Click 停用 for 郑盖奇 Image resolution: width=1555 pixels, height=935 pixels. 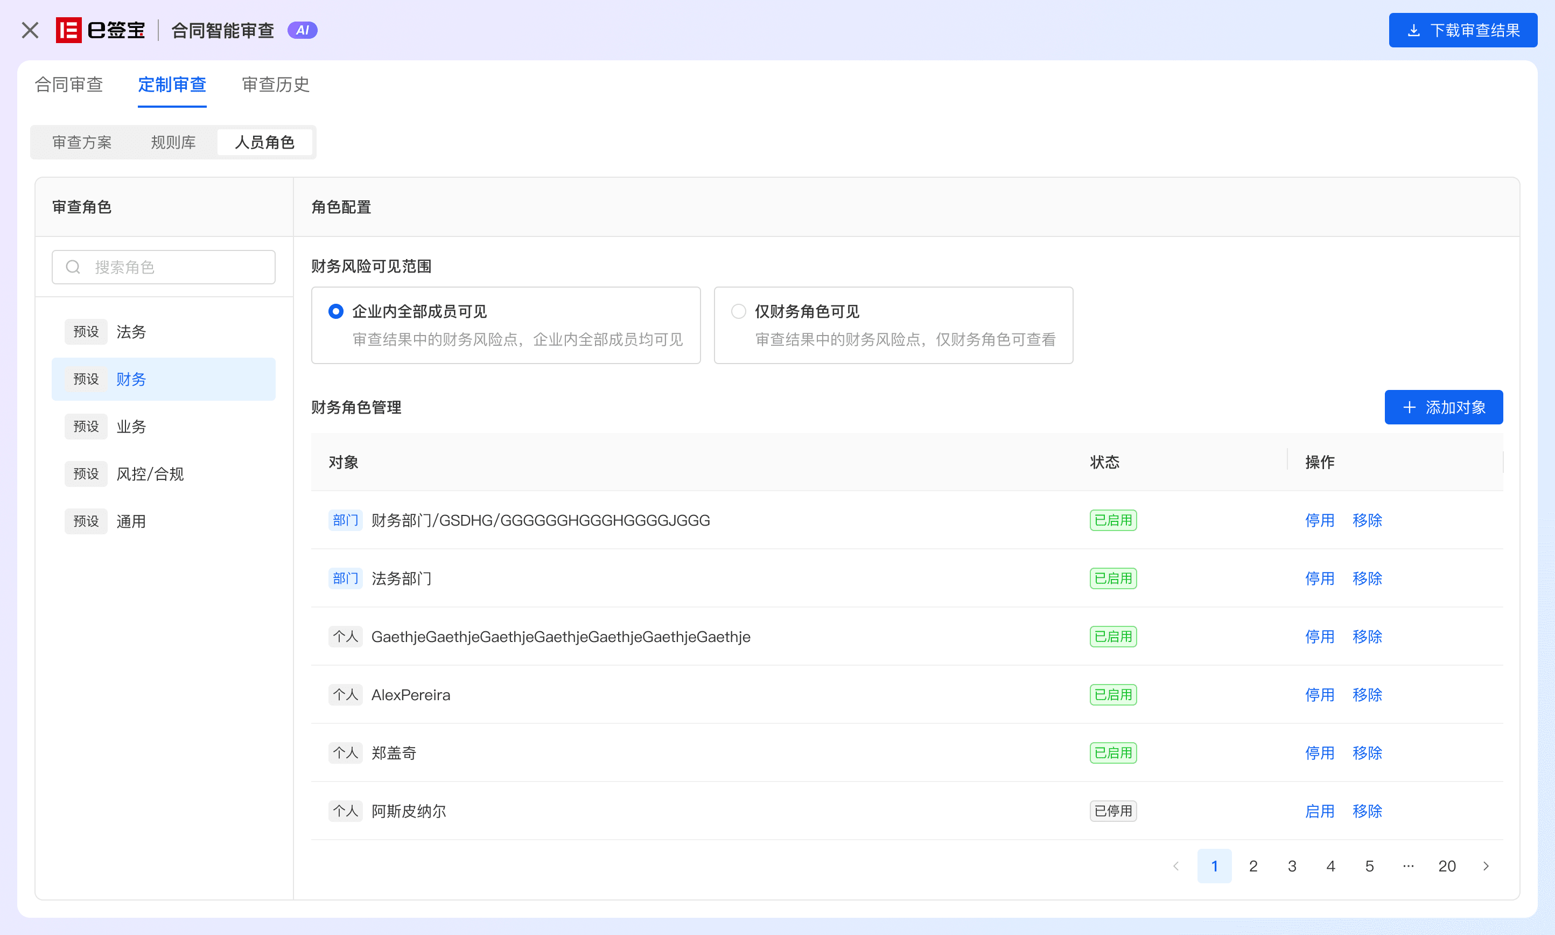pos(1320,753)
